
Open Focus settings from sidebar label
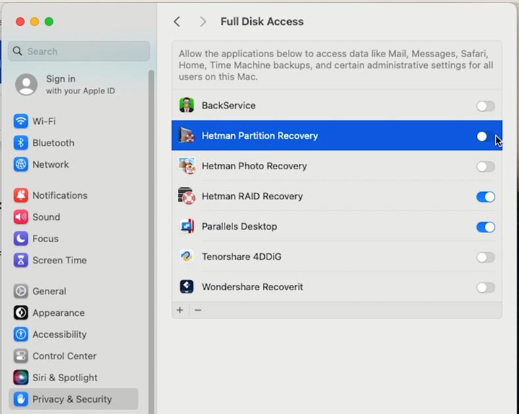tap(45, 238)
